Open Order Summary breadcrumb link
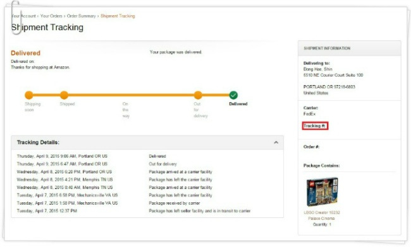Viewport: 411px width, 247px height. (x=82, y=16)
